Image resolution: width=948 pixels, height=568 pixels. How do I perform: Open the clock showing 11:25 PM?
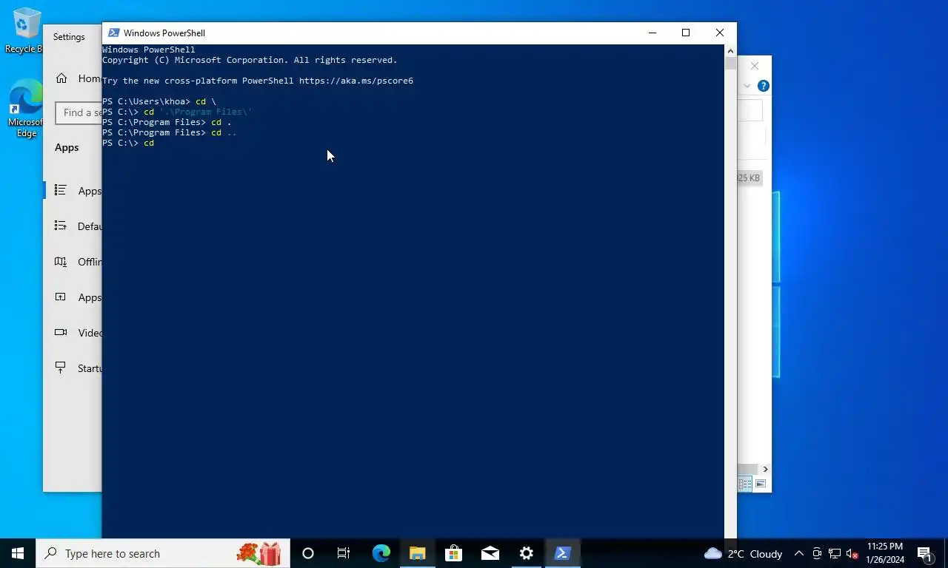pyautogui.click(x=884, y=553)
